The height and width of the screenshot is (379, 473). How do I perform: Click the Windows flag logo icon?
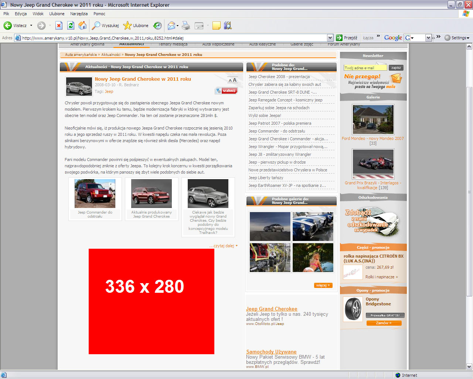point(466,14)
